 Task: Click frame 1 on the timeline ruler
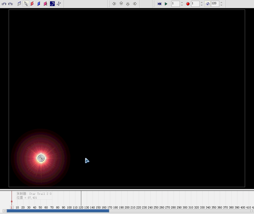[11, 207]
